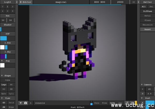Select light preset 0
This screenshot has width=155, height=109.
tap(3, 6)
